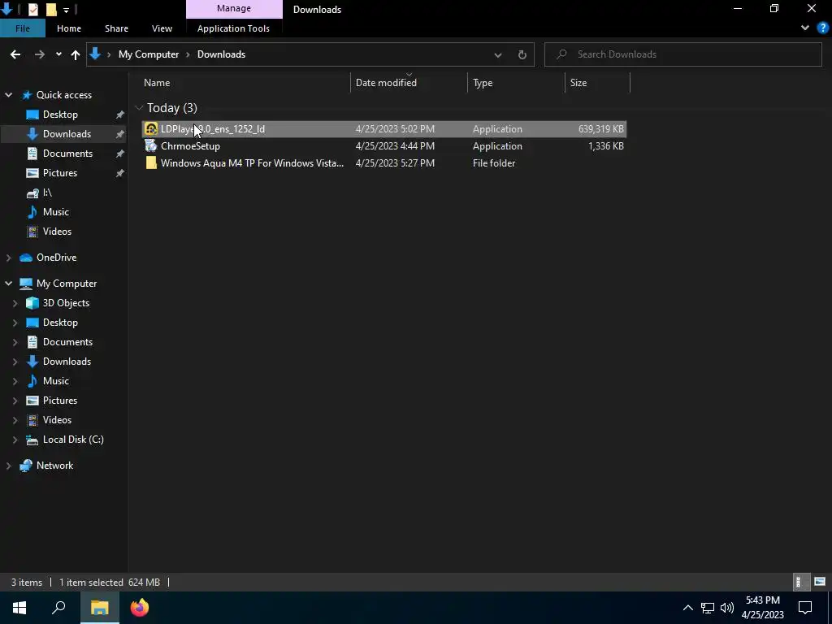
Task: Open the taskbar clock showing 5:43 PM
Action: (x=762, y=608)
